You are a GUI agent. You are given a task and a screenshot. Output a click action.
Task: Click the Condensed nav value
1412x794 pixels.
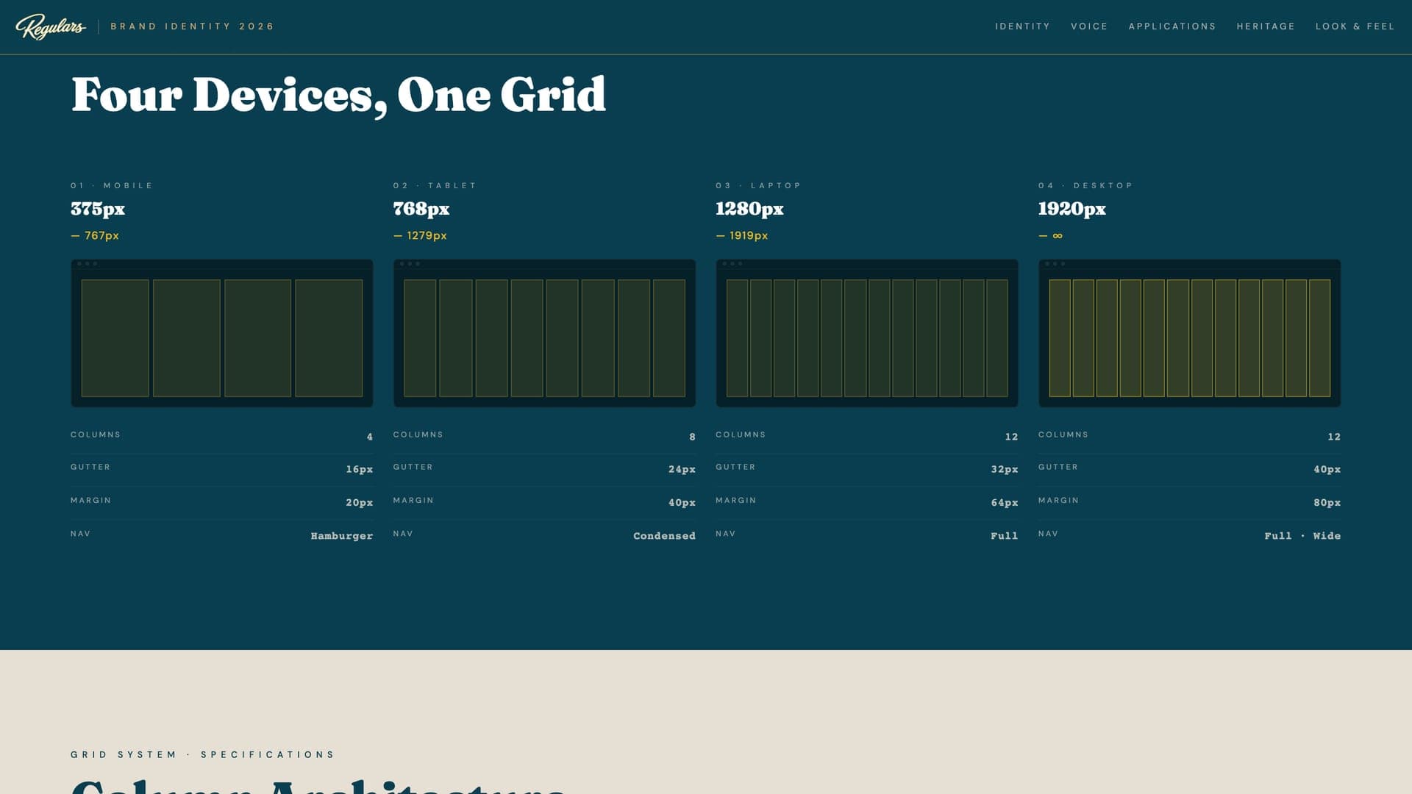pyautogui.click(x=664, y=536)
